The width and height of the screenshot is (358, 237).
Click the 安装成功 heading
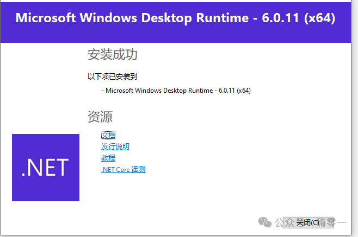[112, 55]
